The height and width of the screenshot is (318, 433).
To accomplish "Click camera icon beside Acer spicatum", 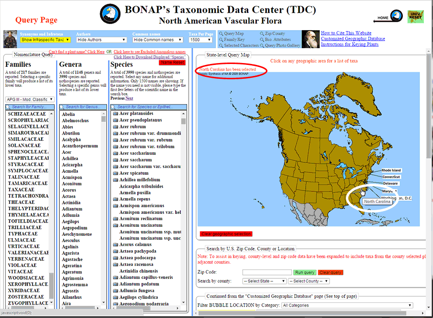I will (x=115, y=173).
